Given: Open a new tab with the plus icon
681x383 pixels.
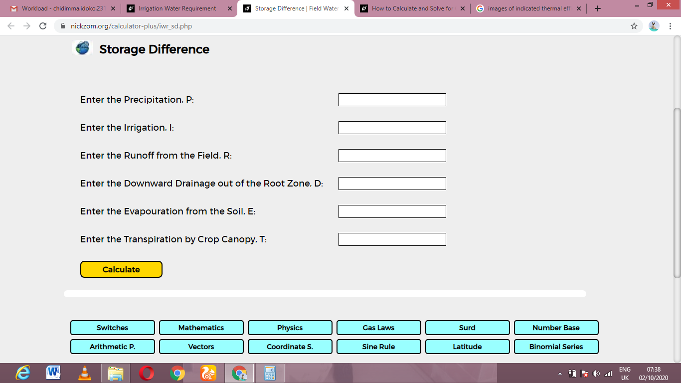Looking at the screenshot, I should click(598, 8).
